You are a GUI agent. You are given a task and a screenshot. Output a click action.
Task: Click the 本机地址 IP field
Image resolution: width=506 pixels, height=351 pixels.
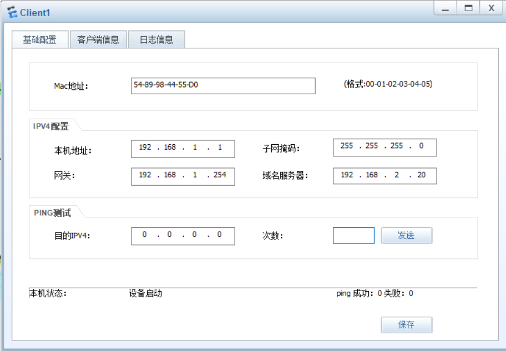coord(183,149)
